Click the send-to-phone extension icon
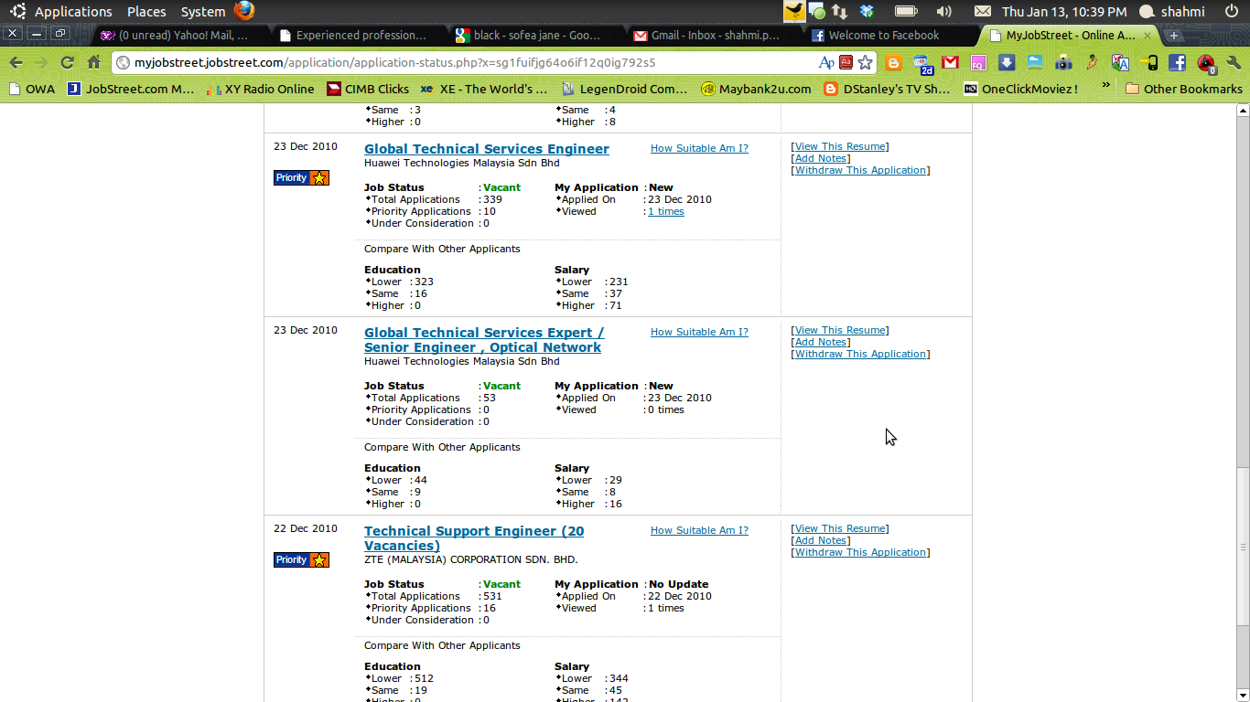Image resolution: width=1250 pixels, height=702 pixels. [x=1149, y=62]
